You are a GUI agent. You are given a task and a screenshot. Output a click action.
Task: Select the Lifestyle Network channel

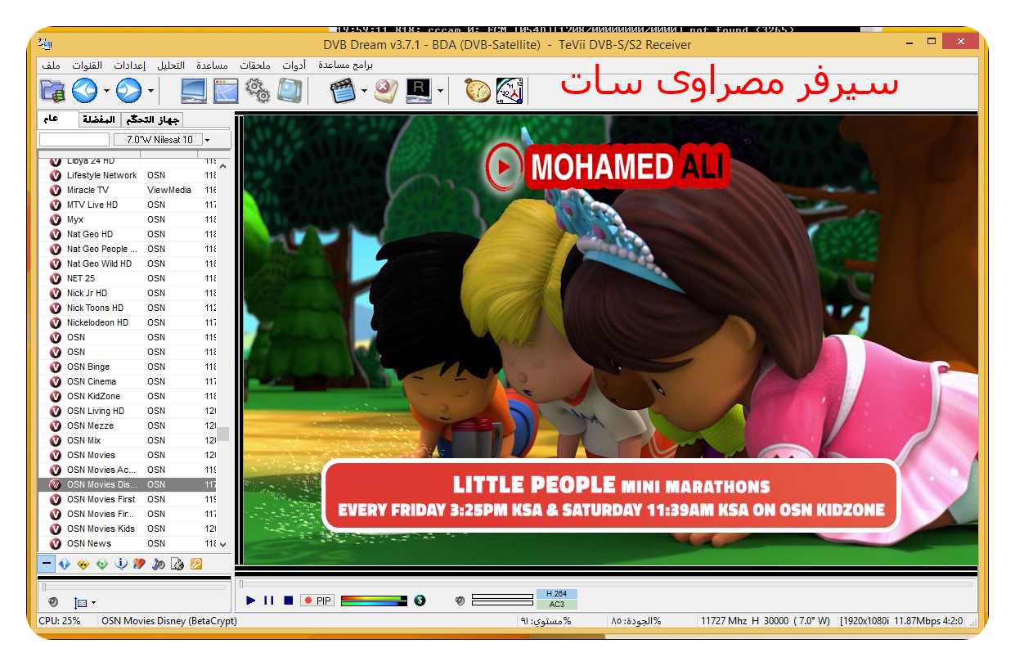pyautogui.click(x=128, y=175)
